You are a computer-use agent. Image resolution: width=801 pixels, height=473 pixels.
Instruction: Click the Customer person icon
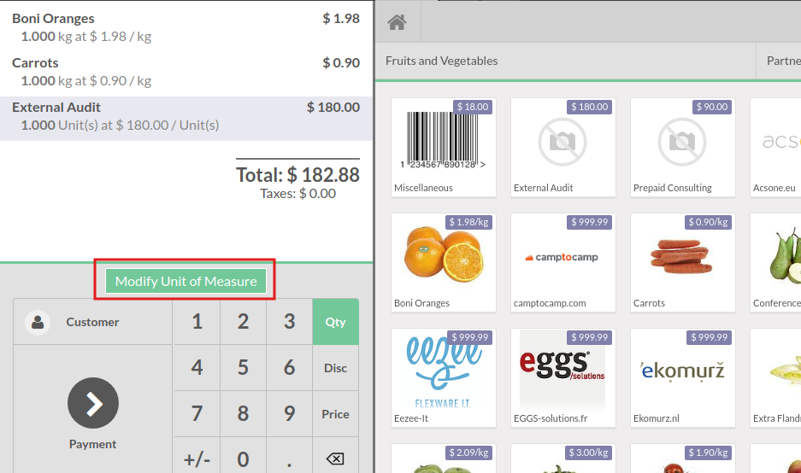[x=37, y=322]
